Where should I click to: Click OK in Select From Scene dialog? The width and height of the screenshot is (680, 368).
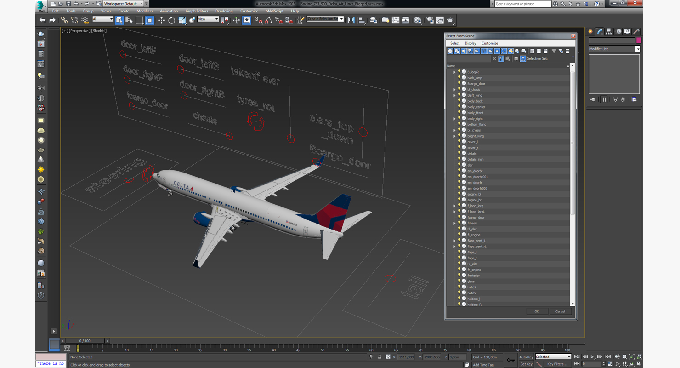pyautogui.click(x=536, y=311)
